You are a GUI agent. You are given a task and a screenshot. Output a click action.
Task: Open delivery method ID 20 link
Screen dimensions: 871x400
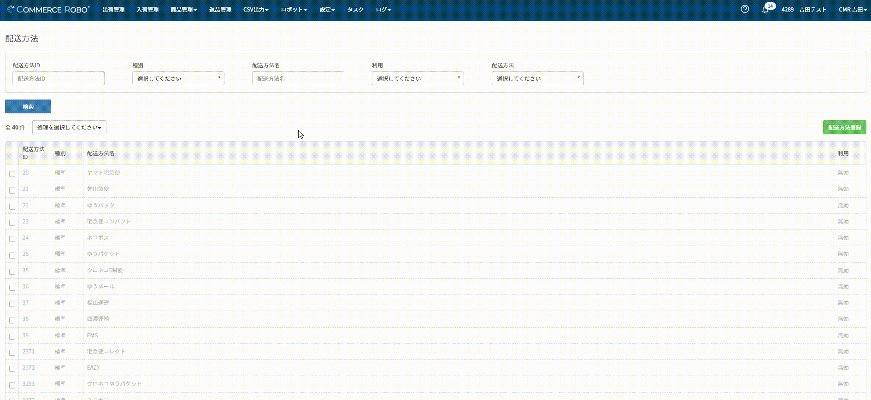25,173
